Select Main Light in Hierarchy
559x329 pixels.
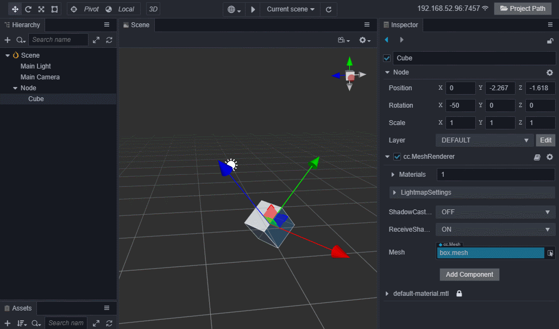pyautogui.click(x=36, y=66)
